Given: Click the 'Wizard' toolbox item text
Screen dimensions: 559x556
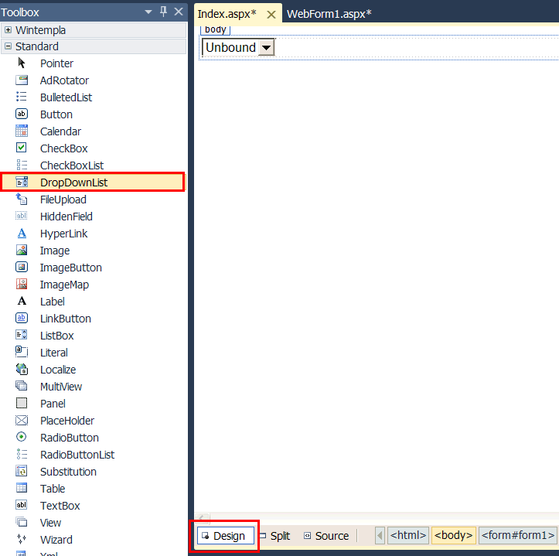Looking at the screenshot, I should tap(56, 540).
